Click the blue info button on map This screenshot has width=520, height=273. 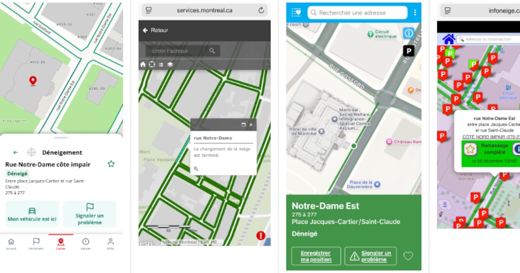(x=408, y=33)
